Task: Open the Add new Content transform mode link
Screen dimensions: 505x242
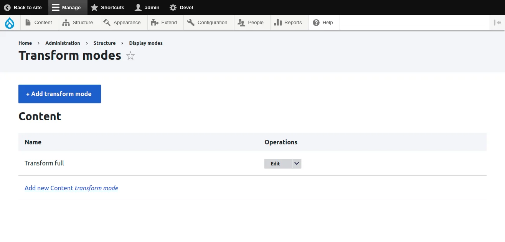Action: coord(71,188)
